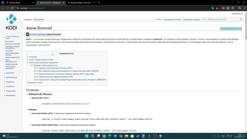Close the Avahi Zeroconf browser tab
247x139 pixels.
(x=63, y=3)
